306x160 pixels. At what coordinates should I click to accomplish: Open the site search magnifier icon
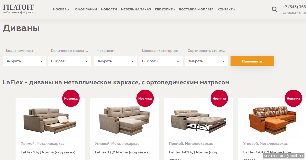coord(274,10)
